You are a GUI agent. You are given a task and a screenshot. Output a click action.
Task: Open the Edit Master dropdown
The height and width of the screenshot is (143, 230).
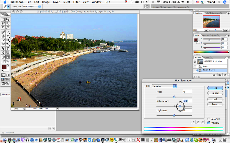[164, 86]
